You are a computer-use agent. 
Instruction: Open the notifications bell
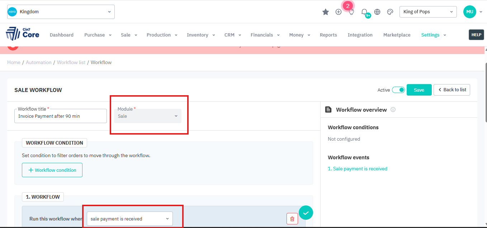coord(364,12)
